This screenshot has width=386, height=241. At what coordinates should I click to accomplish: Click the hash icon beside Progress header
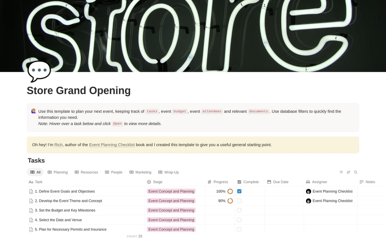209,182
